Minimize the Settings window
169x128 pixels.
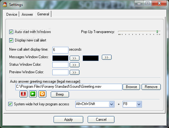point(139,3)
